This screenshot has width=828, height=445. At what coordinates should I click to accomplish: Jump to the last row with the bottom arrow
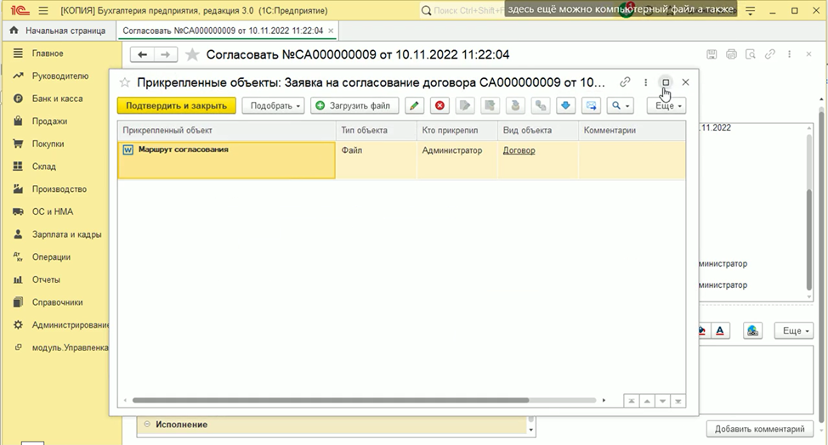pos(678,401)
